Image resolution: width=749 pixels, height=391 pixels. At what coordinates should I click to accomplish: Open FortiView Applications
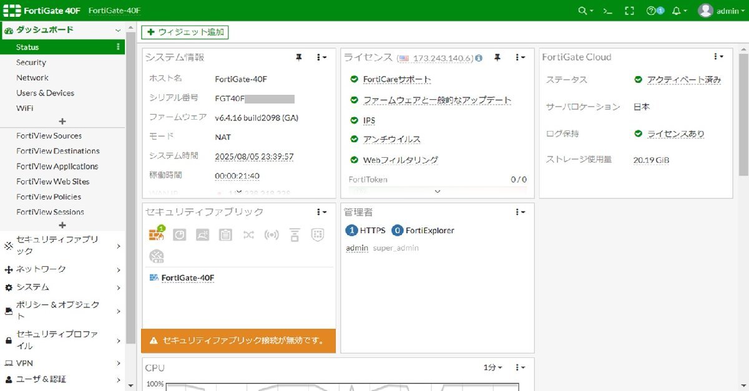click(57, 167)
